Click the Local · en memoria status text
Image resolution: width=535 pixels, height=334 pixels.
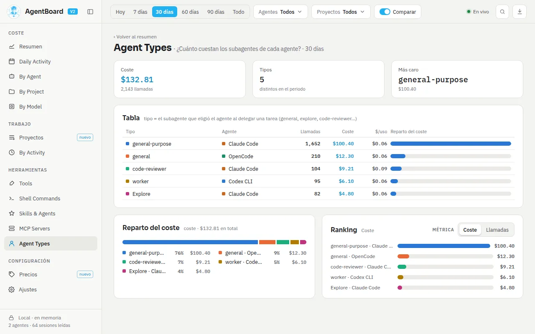(40, 318)
